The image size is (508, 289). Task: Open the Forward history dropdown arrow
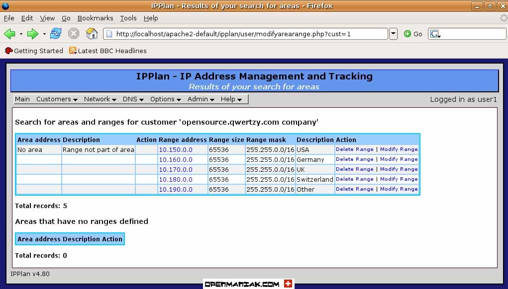point(44,34)
